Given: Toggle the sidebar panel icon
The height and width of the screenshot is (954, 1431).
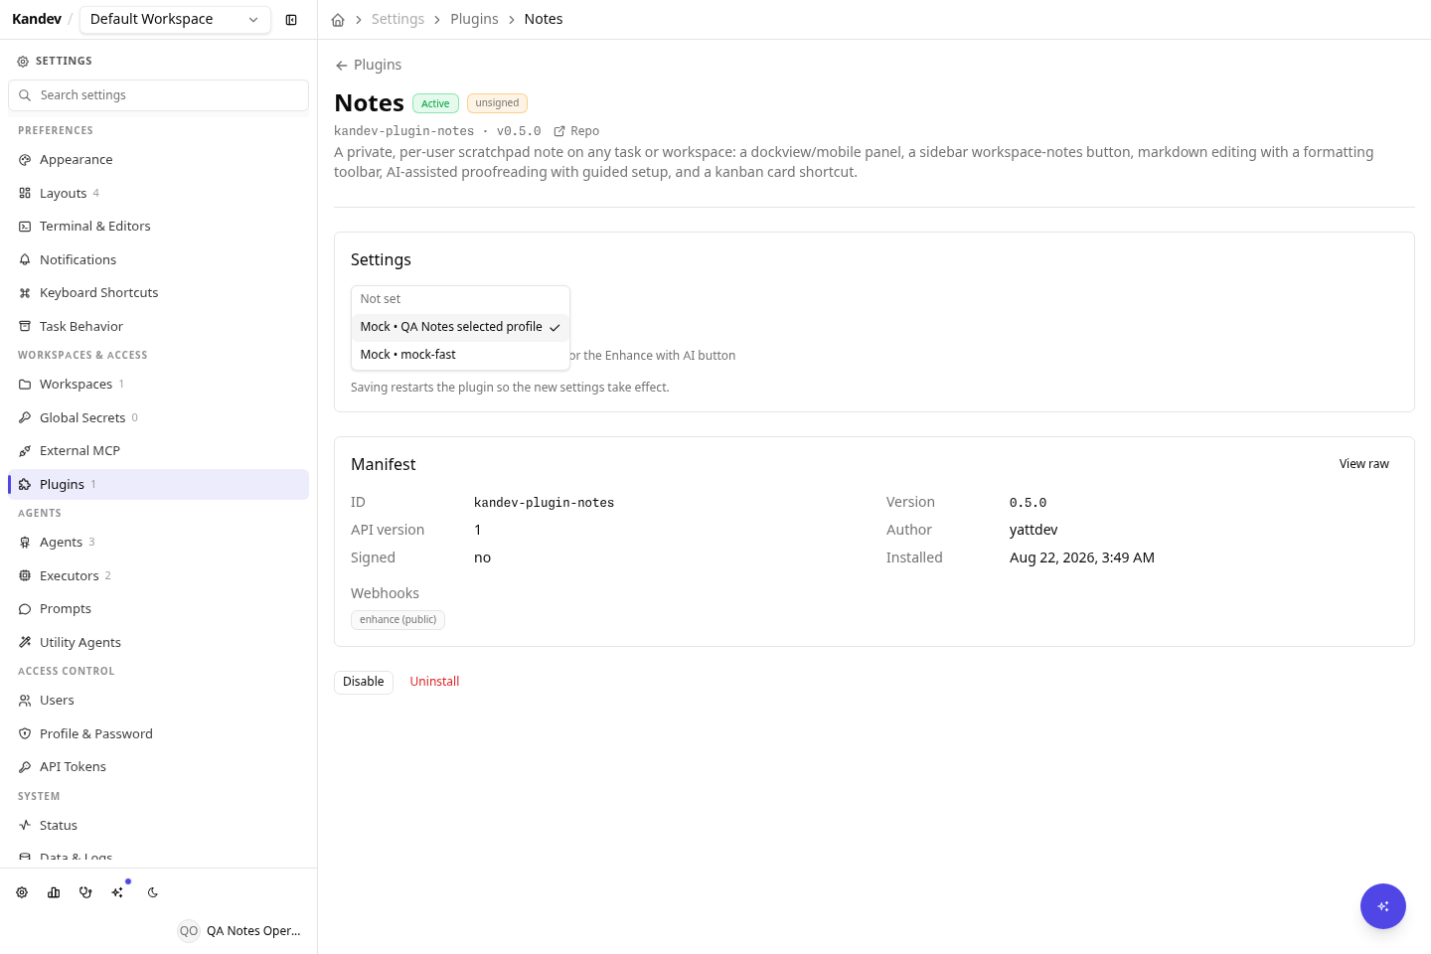Looking at the screenshot, I should [x=291, y=20].
